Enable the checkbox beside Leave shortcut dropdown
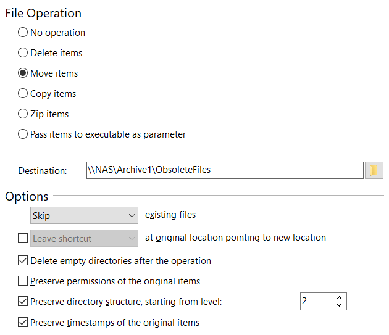Viewport: 389px width, 335px height. 23,238
